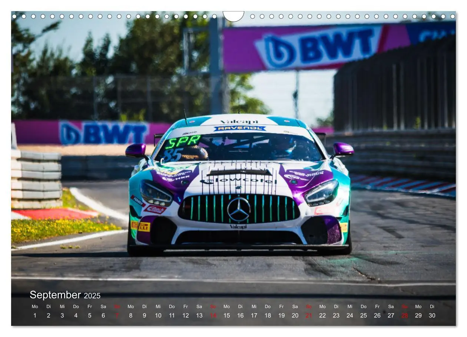
Task: Select date 25 in the calendar row
Action: coord(364,315)
